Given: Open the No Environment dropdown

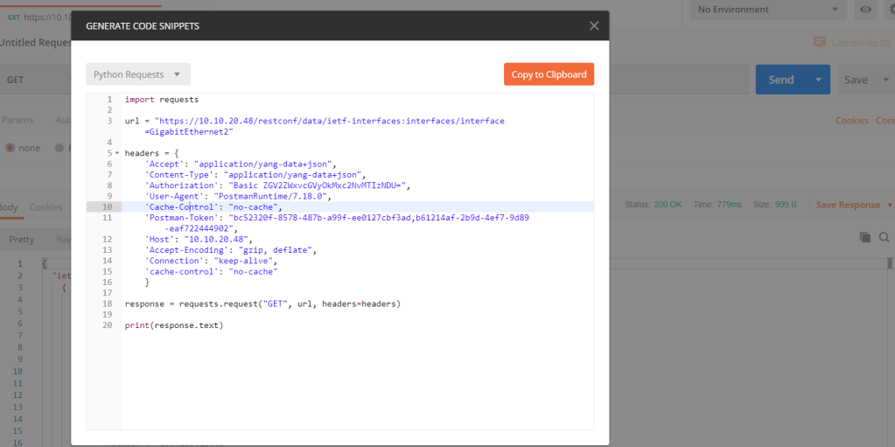Looking at the screenshot, I should point(768,10).
